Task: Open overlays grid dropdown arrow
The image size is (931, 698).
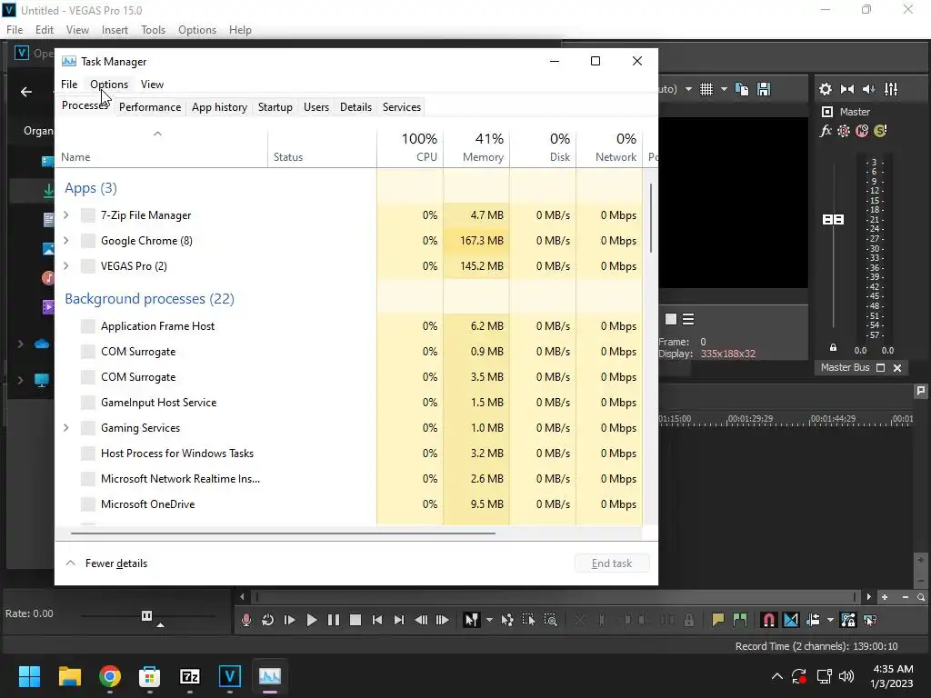Action: [724, 89]
